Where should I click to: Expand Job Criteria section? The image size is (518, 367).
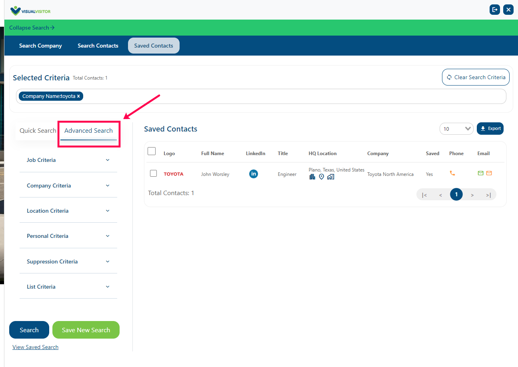tap(68, 160)
